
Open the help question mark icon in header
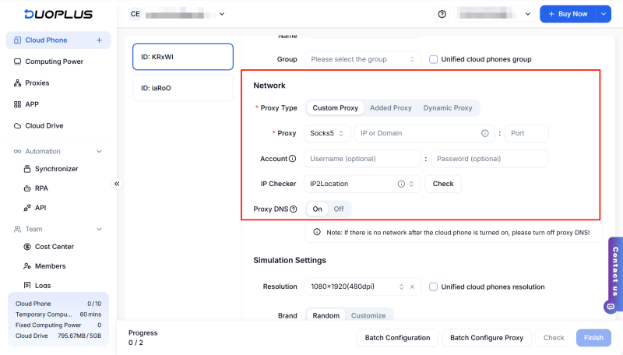(442, 14)
